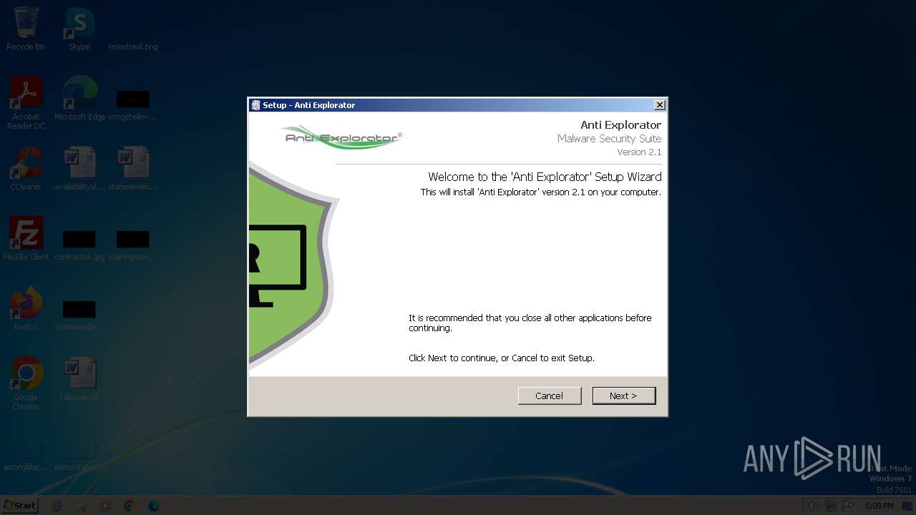916x515 pixels.
Task: Open the Acrobat Reader DC shortcut
Action: coord(26,103)
